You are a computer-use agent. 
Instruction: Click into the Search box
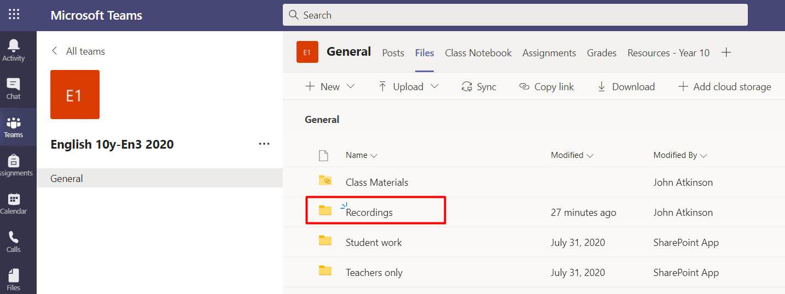tap(515, 15)
